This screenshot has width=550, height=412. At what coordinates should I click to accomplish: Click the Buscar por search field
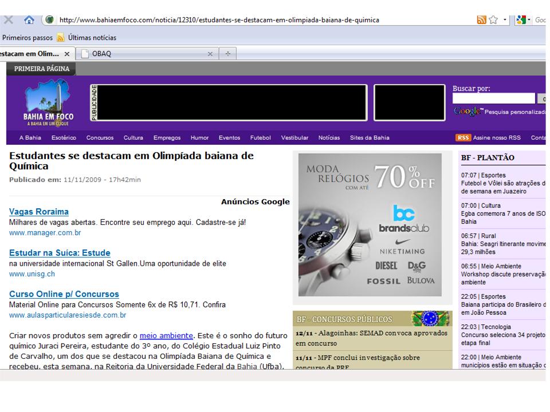pos(494,98)
